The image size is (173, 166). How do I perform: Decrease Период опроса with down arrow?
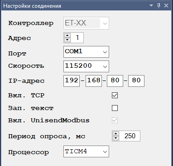[116, 138]
